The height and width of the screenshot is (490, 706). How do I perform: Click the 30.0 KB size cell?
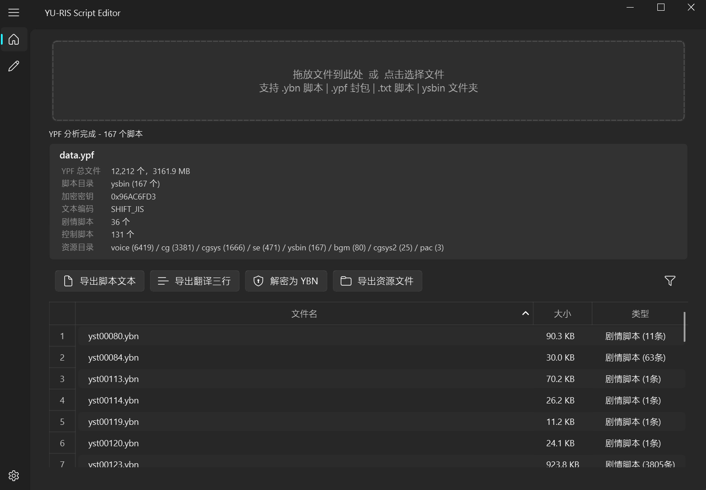click(560, 357)
